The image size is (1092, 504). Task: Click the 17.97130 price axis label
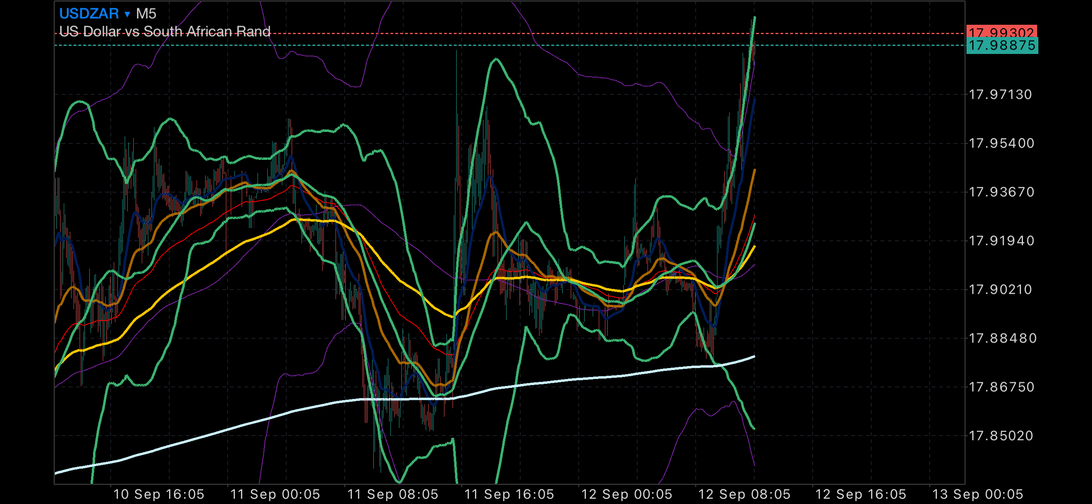[x=1001, y=95]
